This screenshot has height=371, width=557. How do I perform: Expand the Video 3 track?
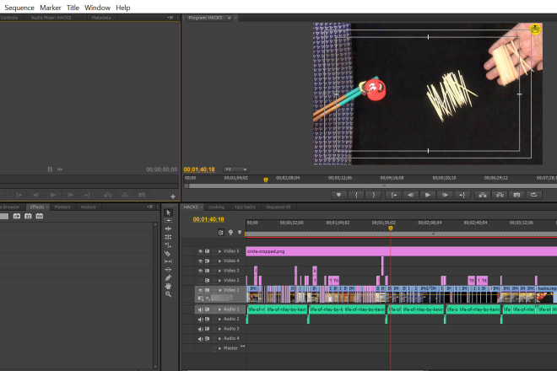click(220, 271)
